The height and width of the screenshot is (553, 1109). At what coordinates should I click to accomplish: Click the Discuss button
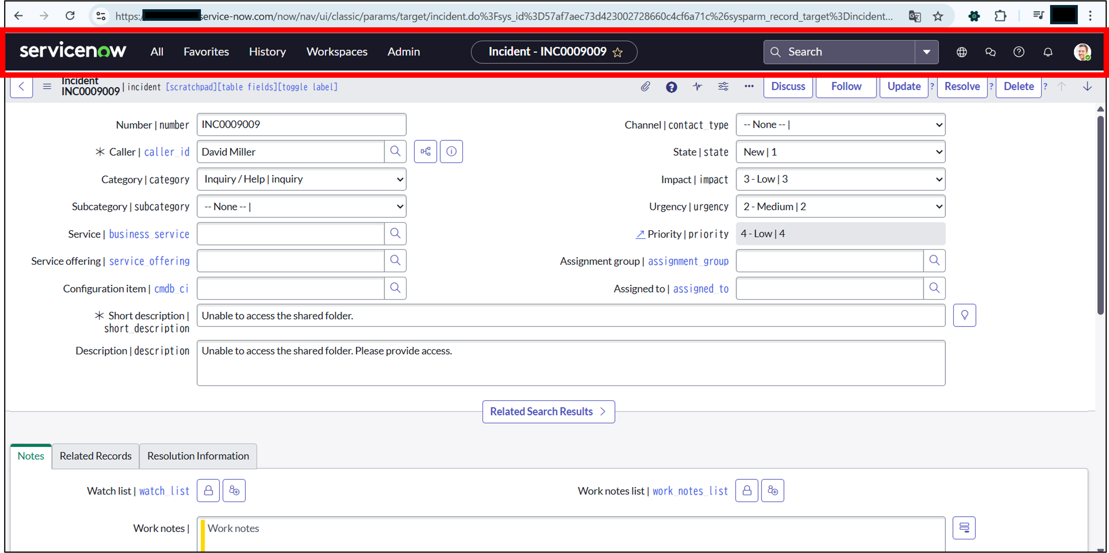(x=788, y=87)
